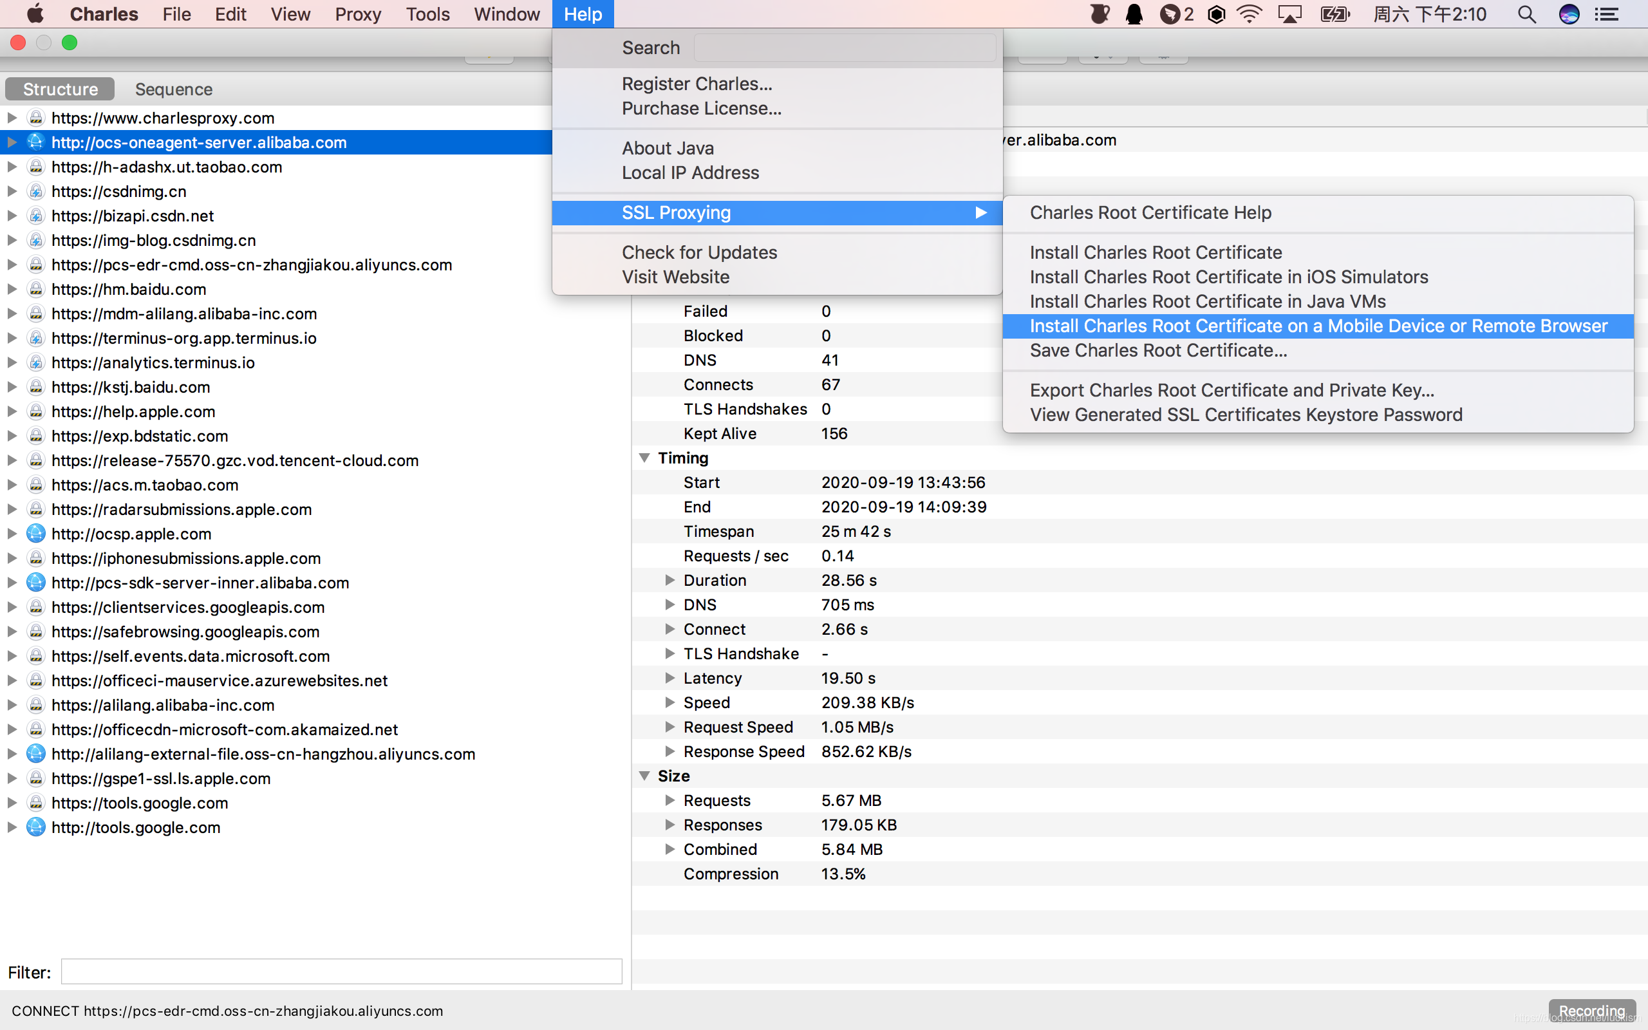Click the battery status icon
This screenshot has height=1030, width=1648.
(x=1334, y=14)
